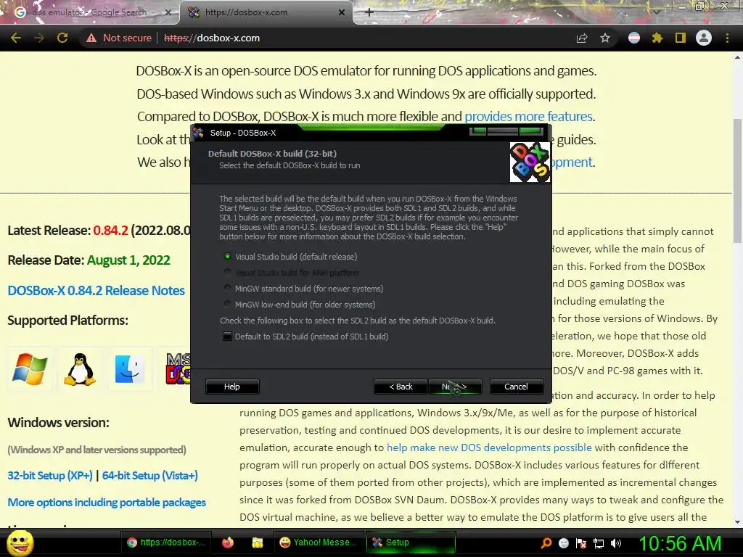
Task: Select MinGW standard build for newer systems
Action: coord(303,289)
